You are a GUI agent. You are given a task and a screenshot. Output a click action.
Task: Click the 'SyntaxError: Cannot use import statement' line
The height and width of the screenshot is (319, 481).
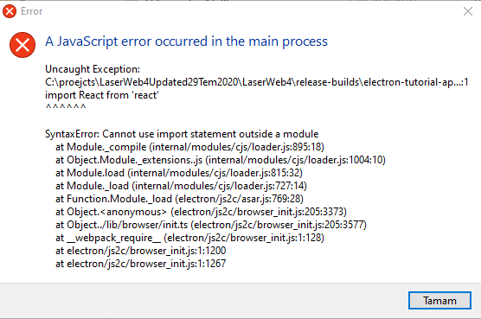[182, 134]
